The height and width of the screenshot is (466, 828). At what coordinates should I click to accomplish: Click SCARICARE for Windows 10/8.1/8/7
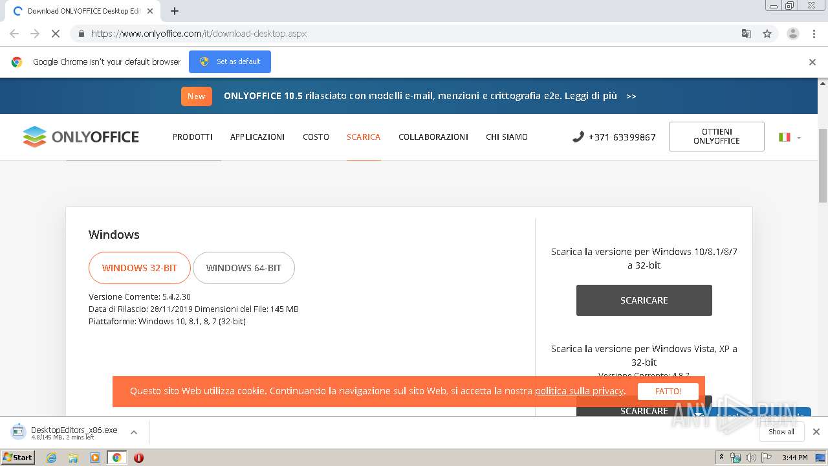click(644, 300)
